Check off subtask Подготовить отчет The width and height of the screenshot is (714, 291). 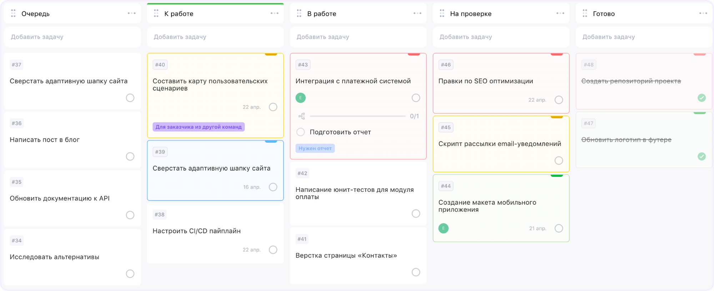[x=301, y=132]
